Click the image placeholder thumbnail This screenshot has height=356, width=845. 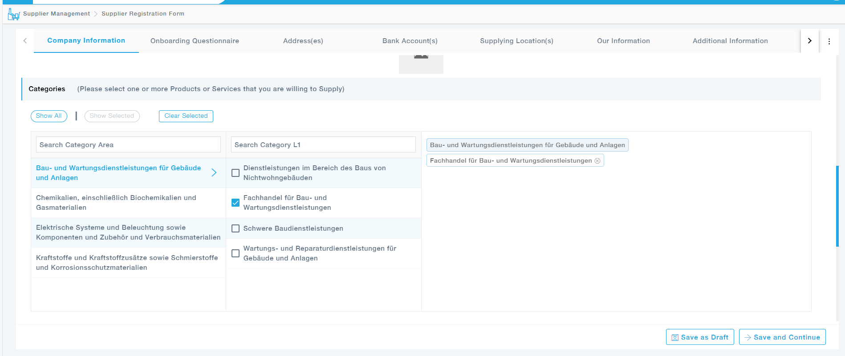point(421,64)
